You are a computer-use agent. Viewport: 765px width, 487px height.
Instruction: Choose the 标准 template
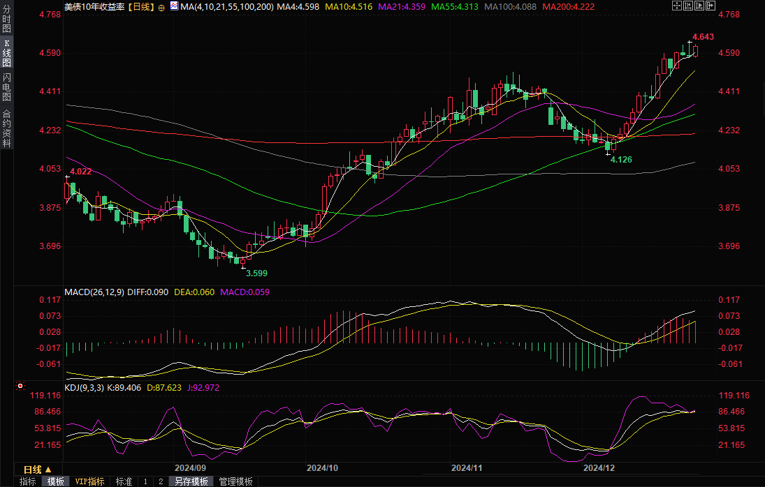click(x=124, y=481)
